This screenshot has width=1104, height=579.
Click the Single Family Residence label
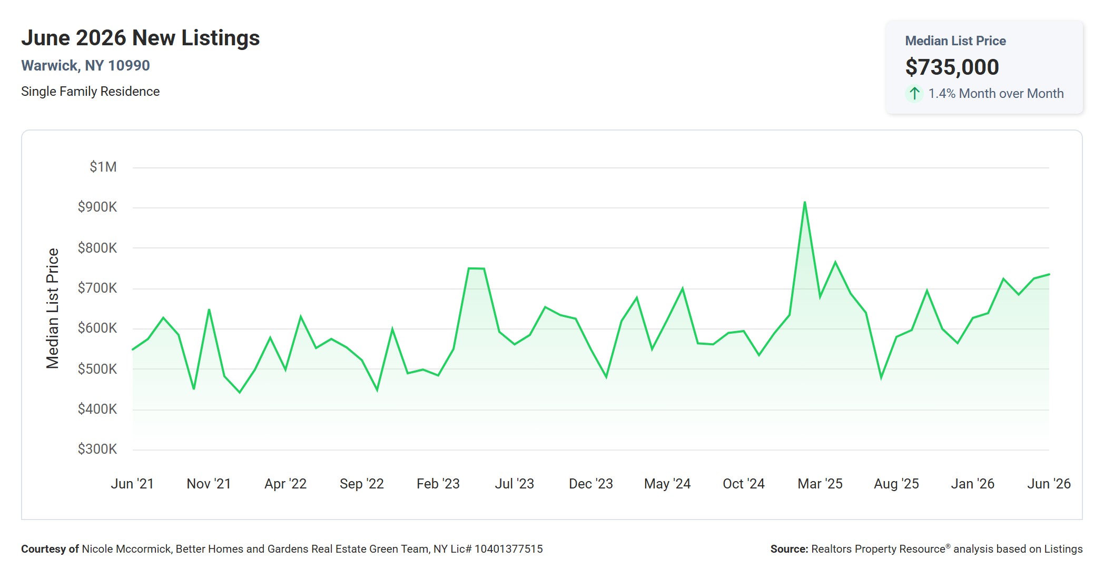pyautogui.click(x=90, y=91)
